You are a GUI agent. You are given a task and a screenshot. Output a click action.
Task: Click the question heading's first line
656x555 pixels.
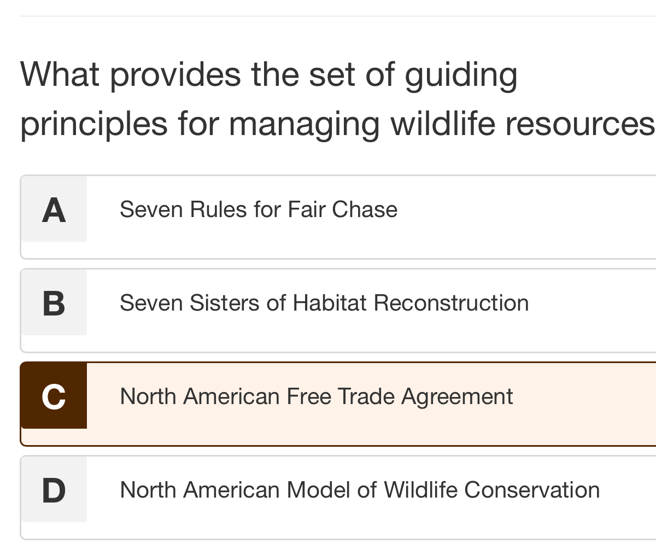pos(268,74)
